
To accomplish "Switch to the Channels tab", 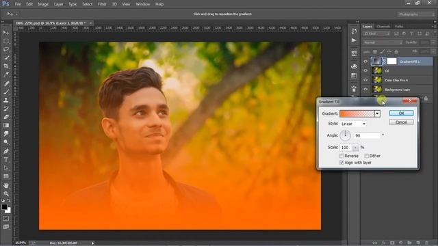I will coord(383,27).
